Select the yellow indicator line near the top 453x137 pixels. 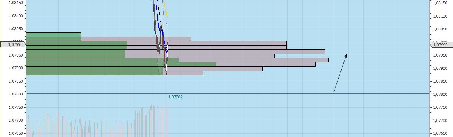(165, 9)
